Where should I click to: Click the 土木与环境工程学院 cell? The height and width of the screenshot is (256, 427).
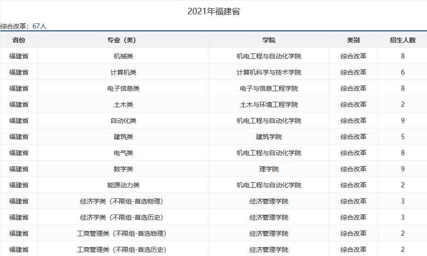269,105
